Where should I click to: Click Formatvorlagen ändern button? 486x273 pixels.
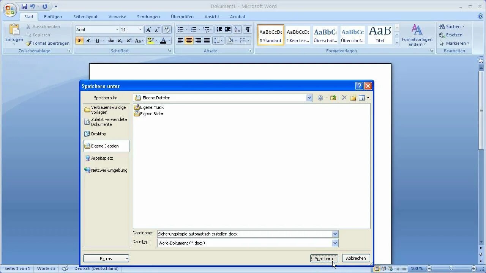pos(417,35)
